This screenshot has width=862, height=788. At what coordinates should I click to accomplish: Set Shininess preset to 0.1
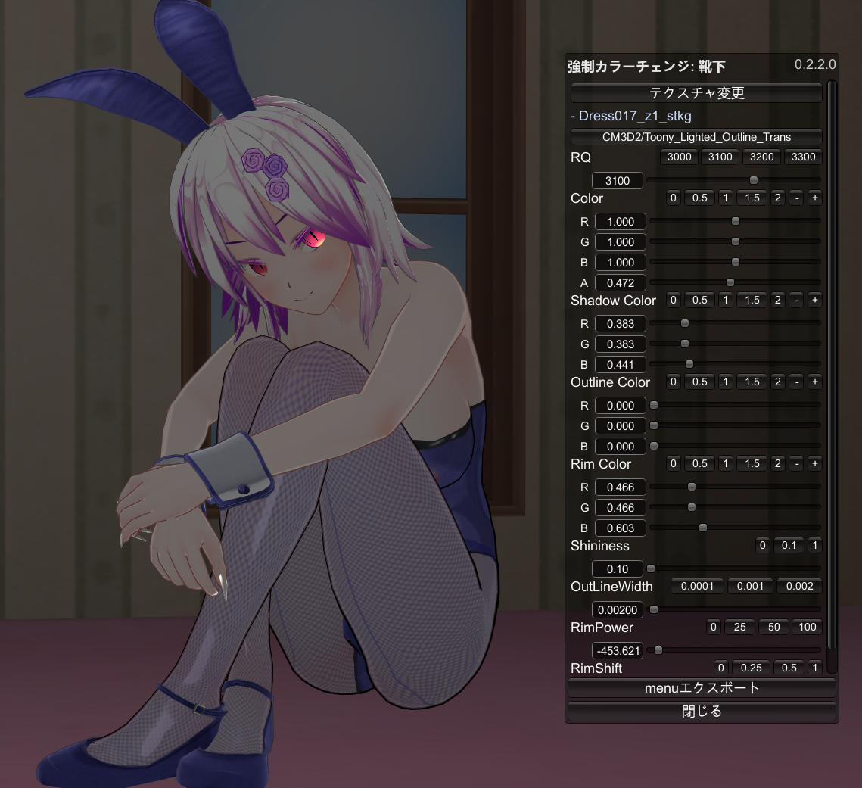789,545
